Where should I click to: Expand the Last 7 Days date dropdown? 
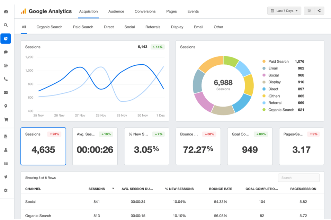pyautogui.click(x=284, y=11)
